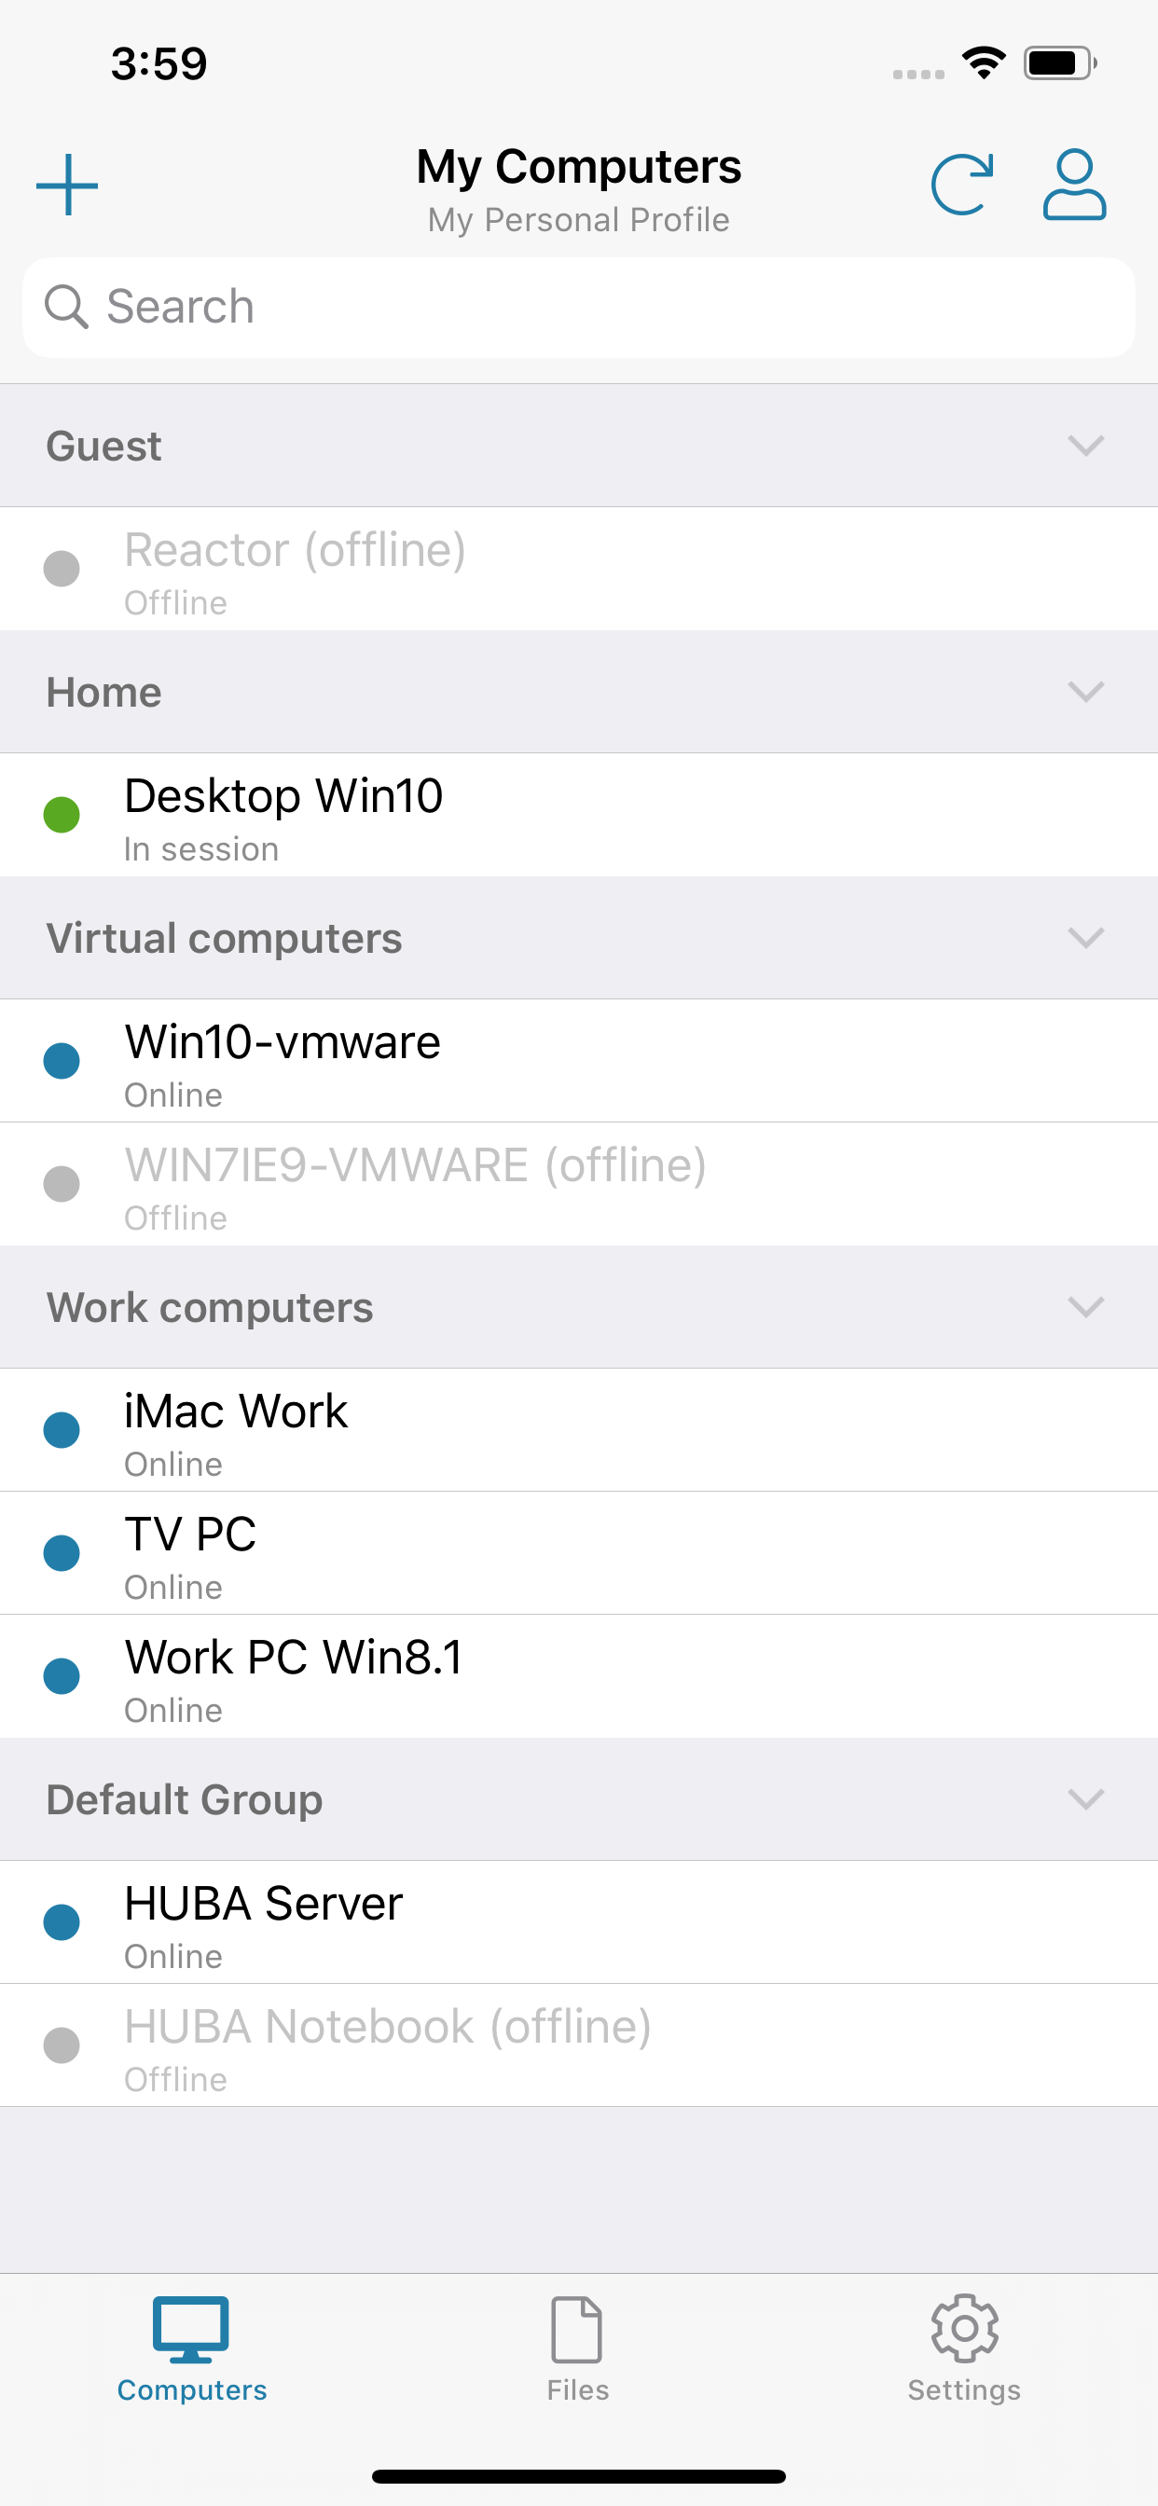Image resolution: width=1158 pixels, height=2506 pixels.
Task: Tap the magnifying glass search icon
Action: point(66,308)
